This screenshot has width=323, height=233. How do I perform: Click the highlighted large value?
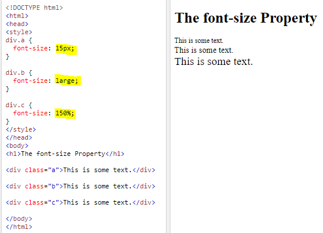click(68, 81)
